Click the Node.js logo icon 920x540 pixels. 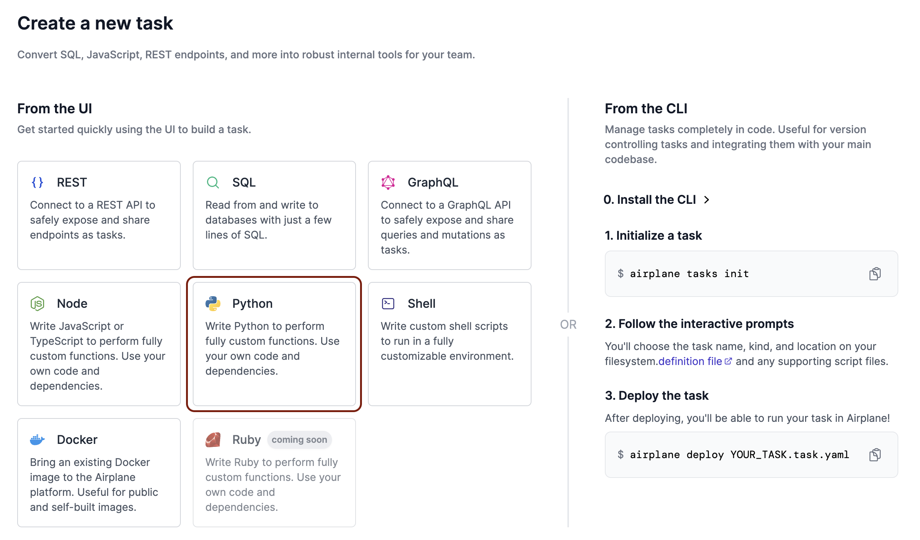point(37,304)
